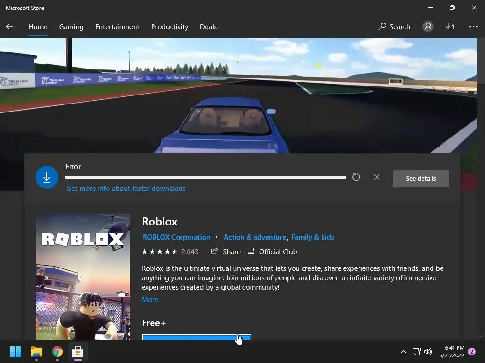Click the Roblox app title
The width and height of the screenshot is (485, 363).
(x=160, y=222)
